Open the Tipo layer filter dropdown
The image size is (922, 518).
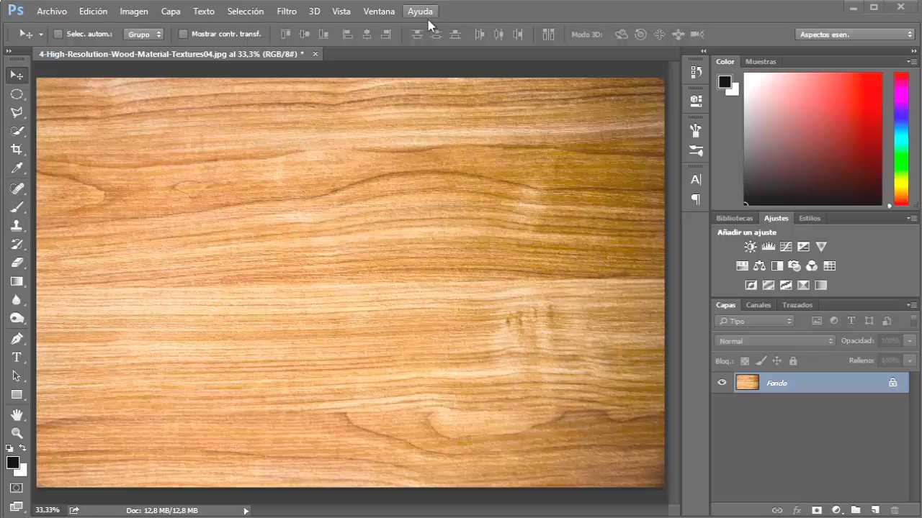pos(754,321)
